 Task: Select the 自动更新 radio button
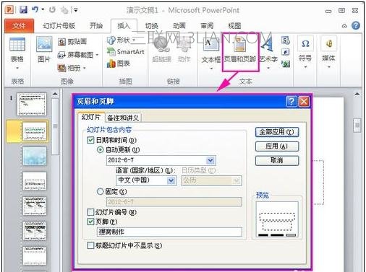click(x=100, y=150)
